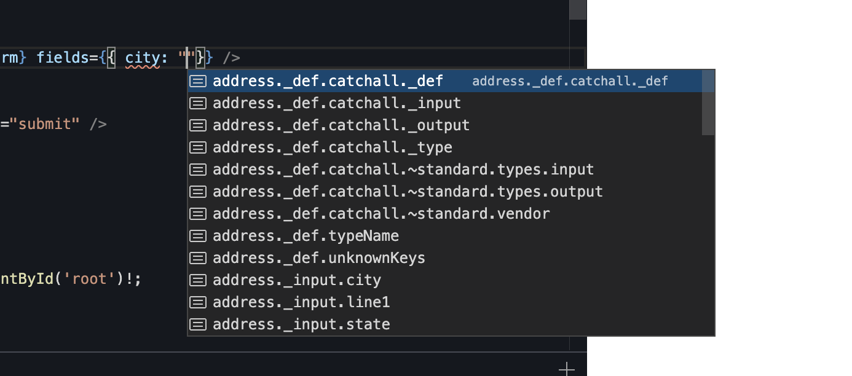Click the icon next to address._input.line1
This screenshot has width=852, height=376.
(197, 302)
